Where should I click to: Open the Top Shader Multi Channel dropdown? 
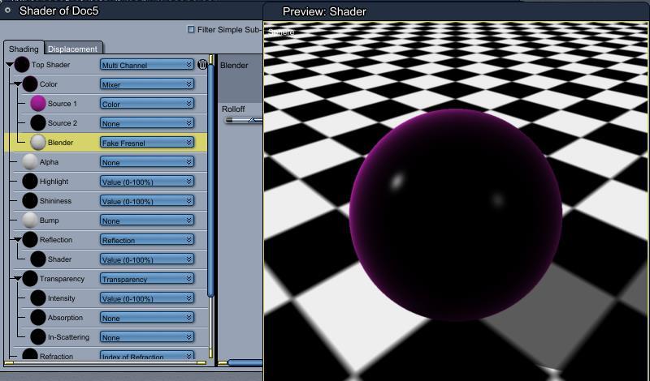click(147, 65)
